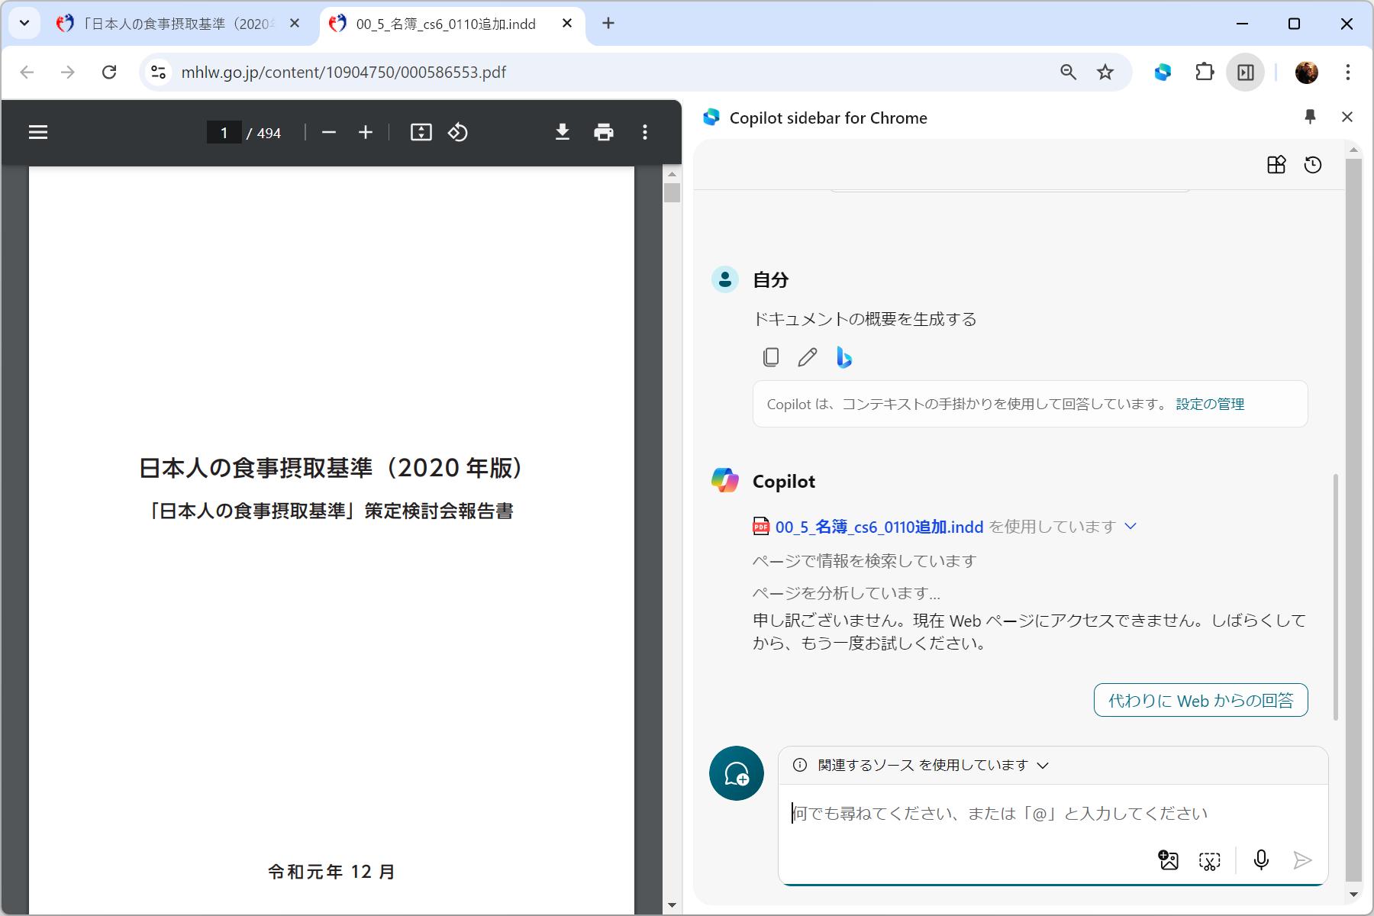Open Copilot chat history
The width and height of the screenshot is (1374, 916).
1313,165
